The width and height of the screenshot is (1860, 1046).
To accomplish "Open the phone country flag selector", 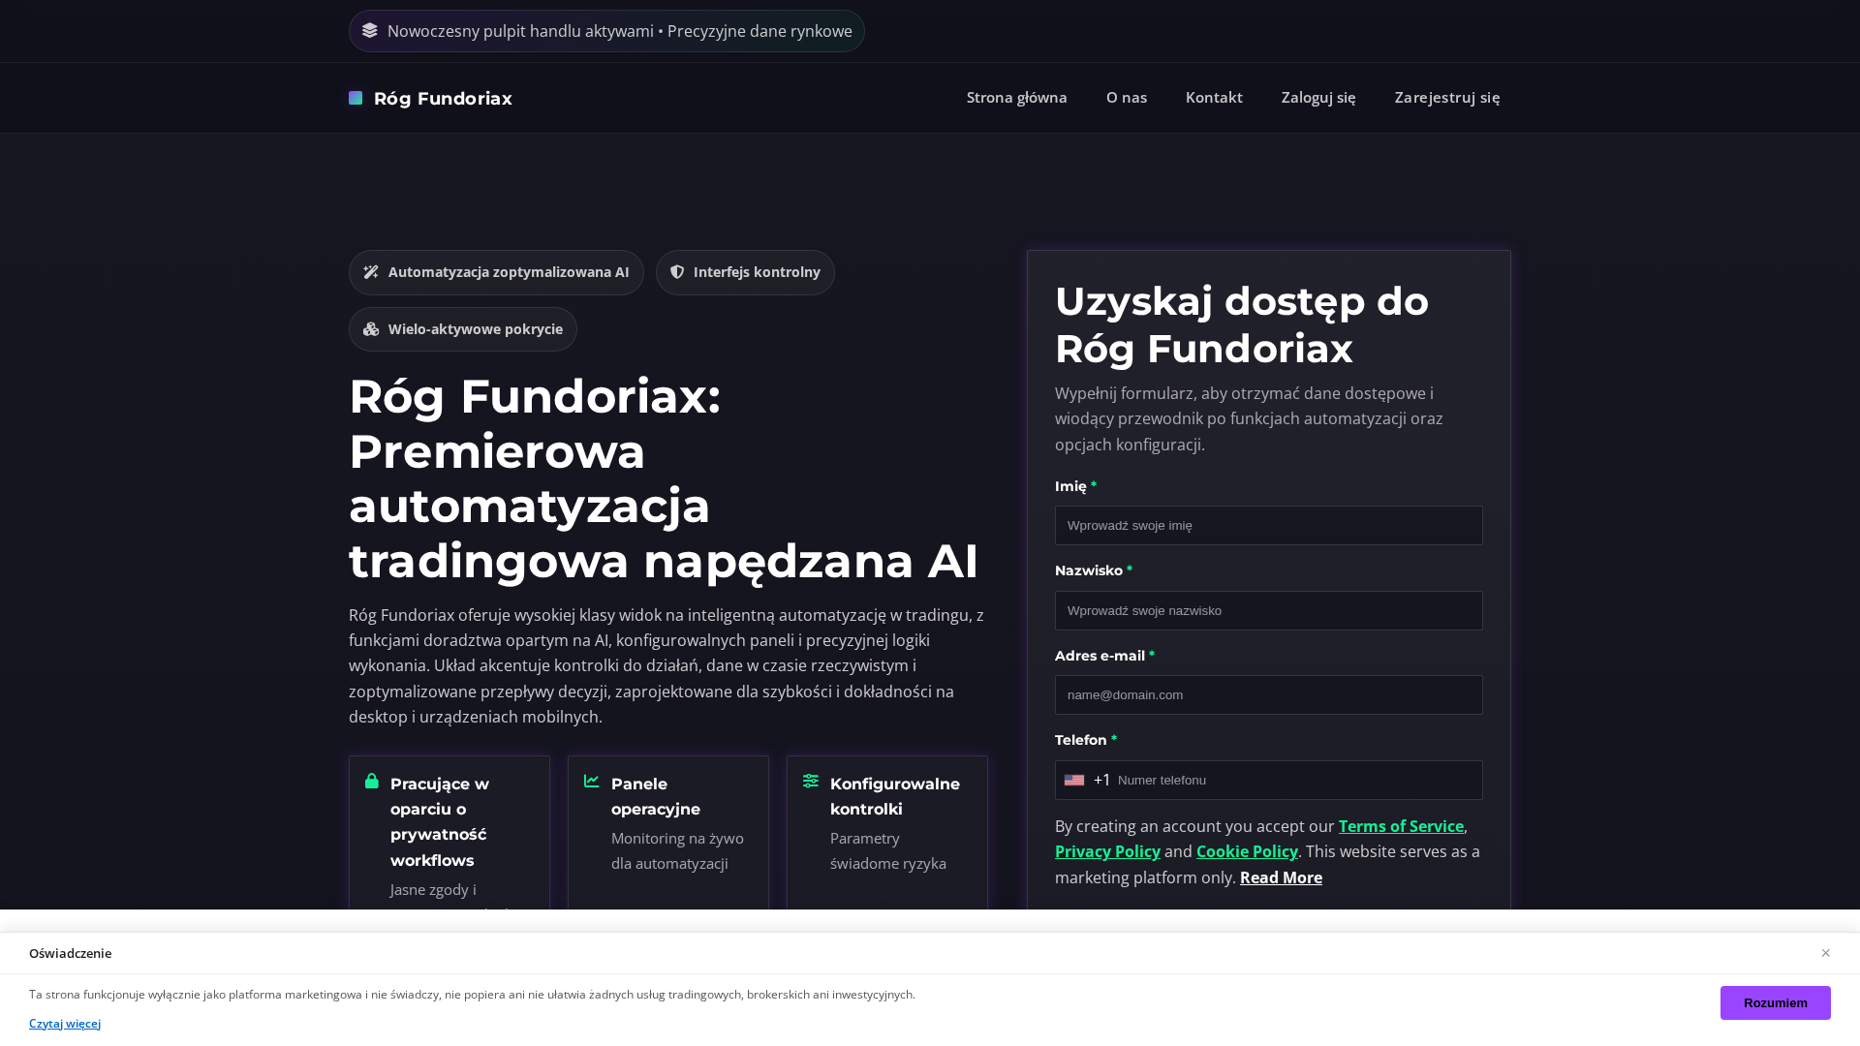I will pyautogui.click(x=1074, y=781).
